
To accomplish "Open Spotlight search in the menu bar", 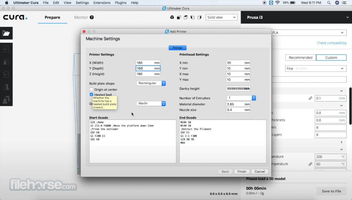I will 329,3.
